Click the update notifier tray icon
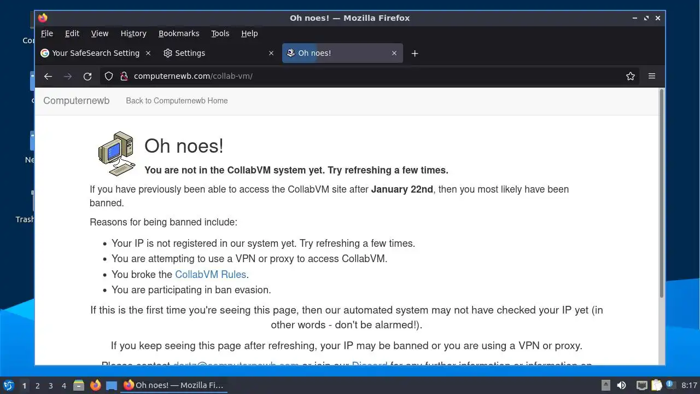This screenshot has width=700, height=394. point(670,385)
